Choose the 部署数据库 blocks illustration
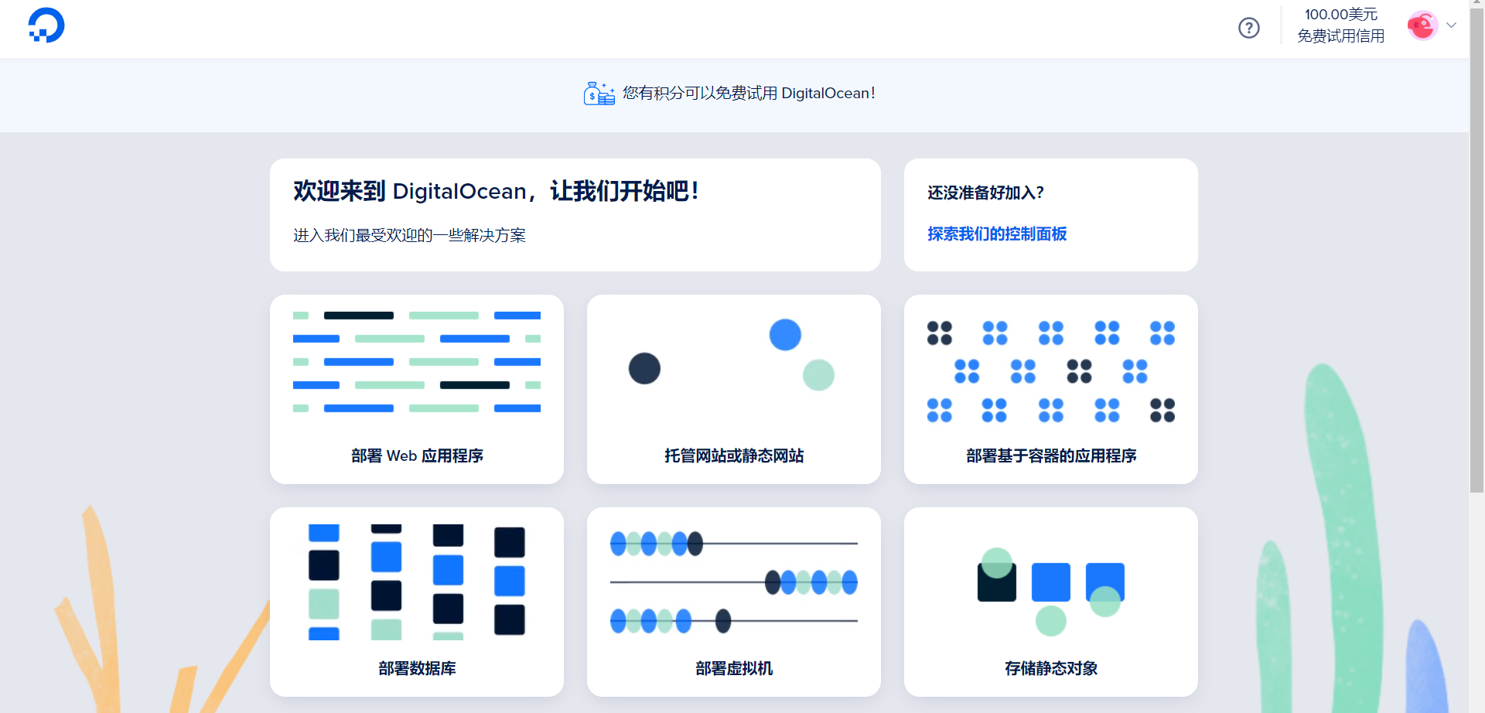Image resolution: width=1485 pixels, height=713 pixels. (416, 582)
